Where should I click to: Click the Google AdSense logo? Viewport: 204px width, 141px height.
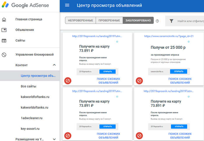coord(25,5)
